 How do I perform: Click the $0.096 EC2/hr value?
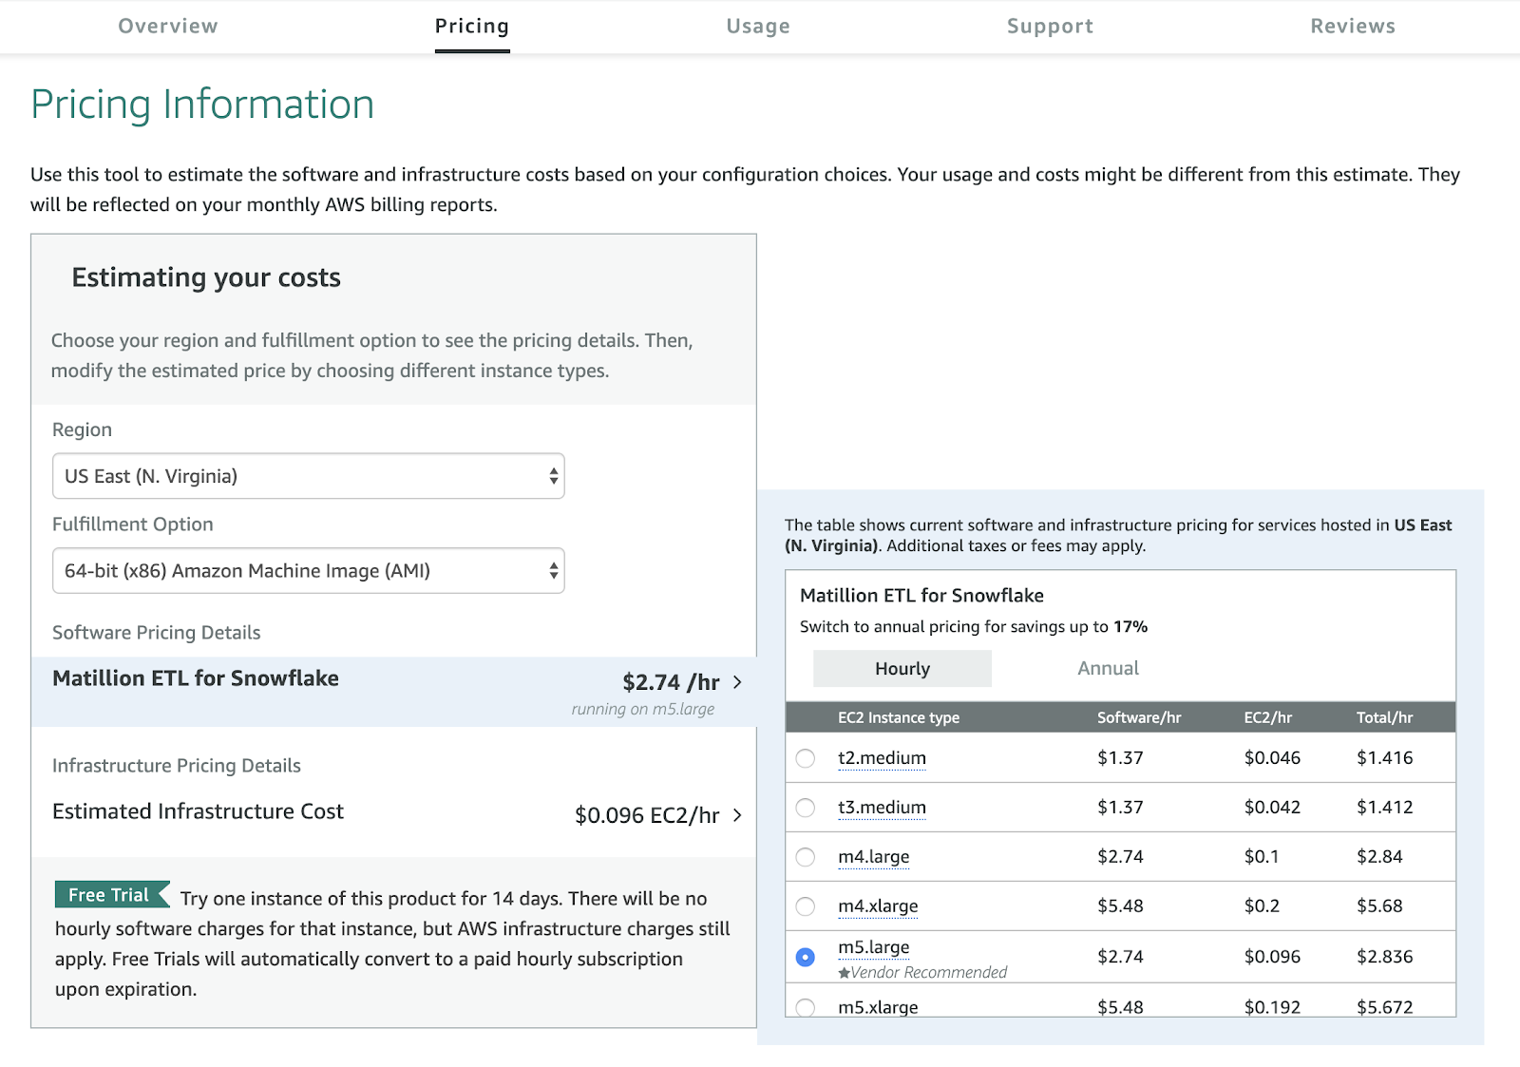(x=647, y=815)
